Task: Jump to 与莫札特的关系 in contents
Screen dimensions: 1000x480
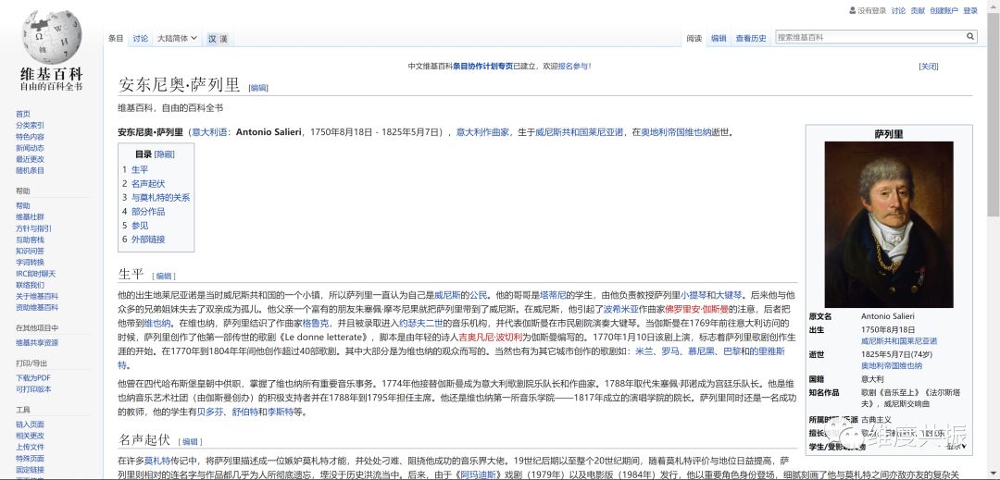Action: tap(161, 197)
